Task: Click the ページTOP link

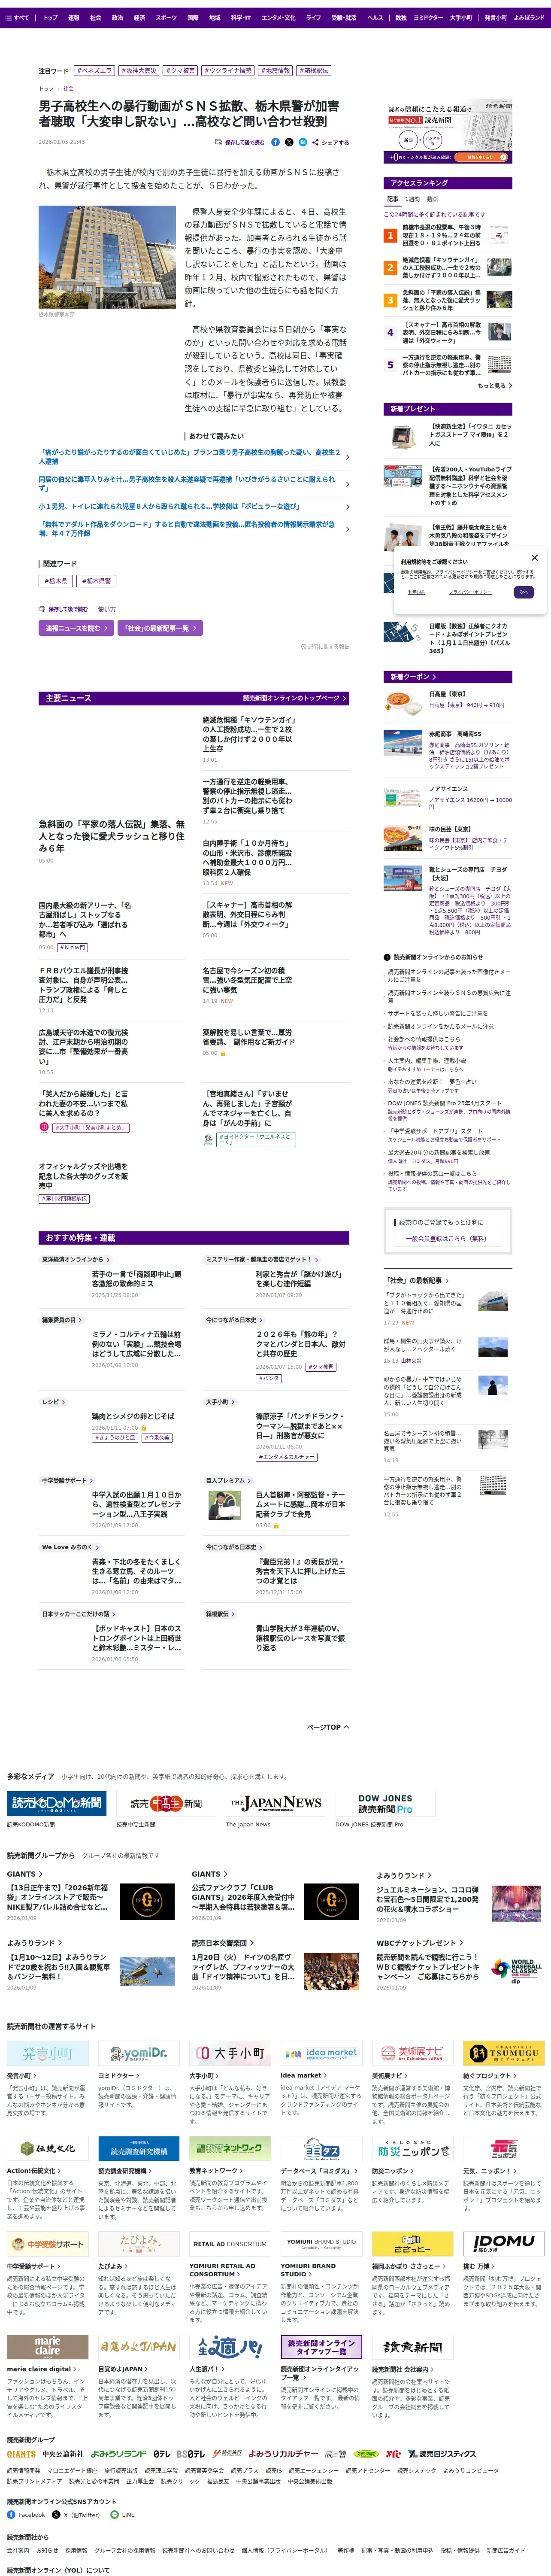Action: tap(328, 1727)
